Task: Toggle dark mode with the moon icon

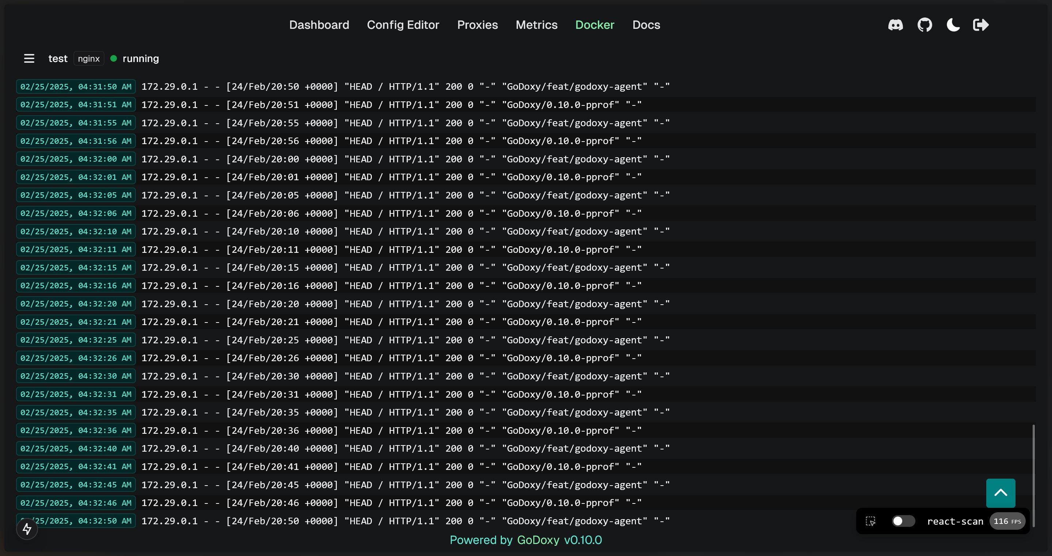Action: [x=953, y=25]
